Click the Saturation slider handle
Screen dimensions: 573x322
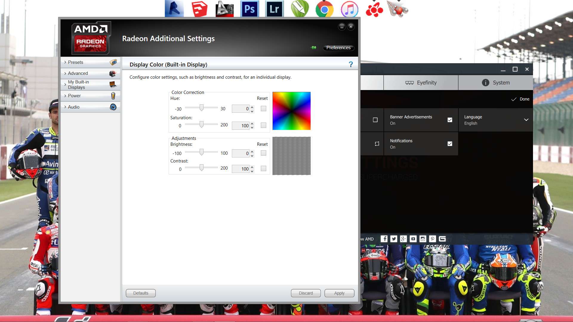point(202,124)
